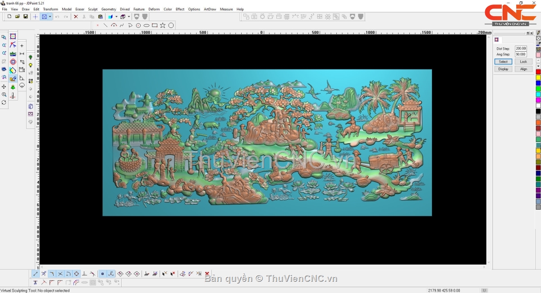Expand the view mode dropdown arrow
Viewport: 541px width, 293px height.
point(50,17)
